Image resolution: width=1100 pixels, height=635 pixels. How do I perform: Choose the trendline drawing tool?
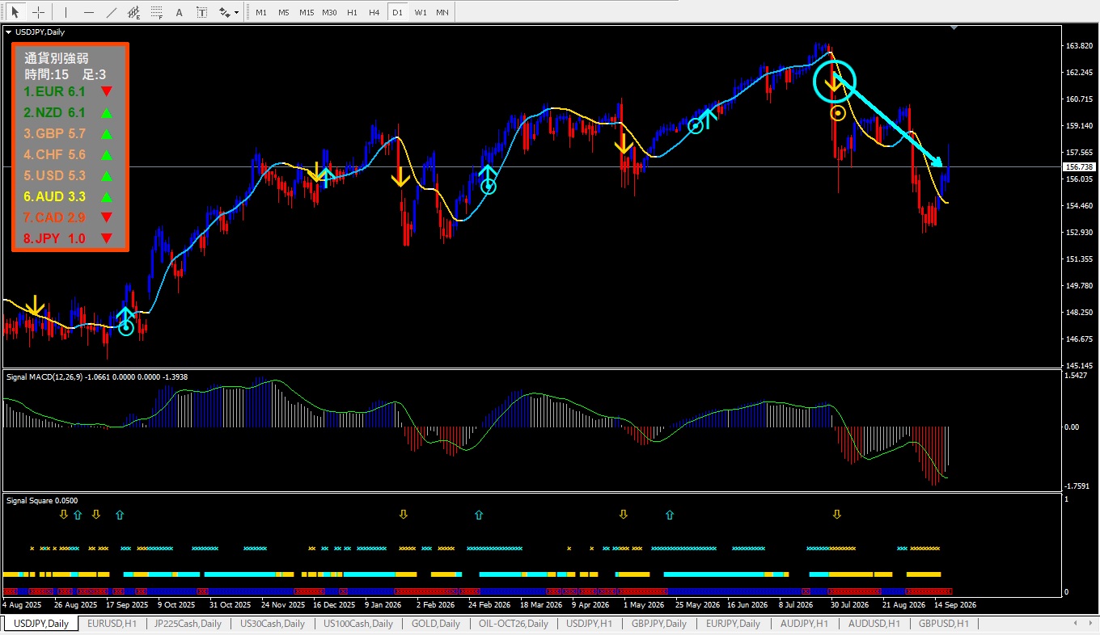112,12
